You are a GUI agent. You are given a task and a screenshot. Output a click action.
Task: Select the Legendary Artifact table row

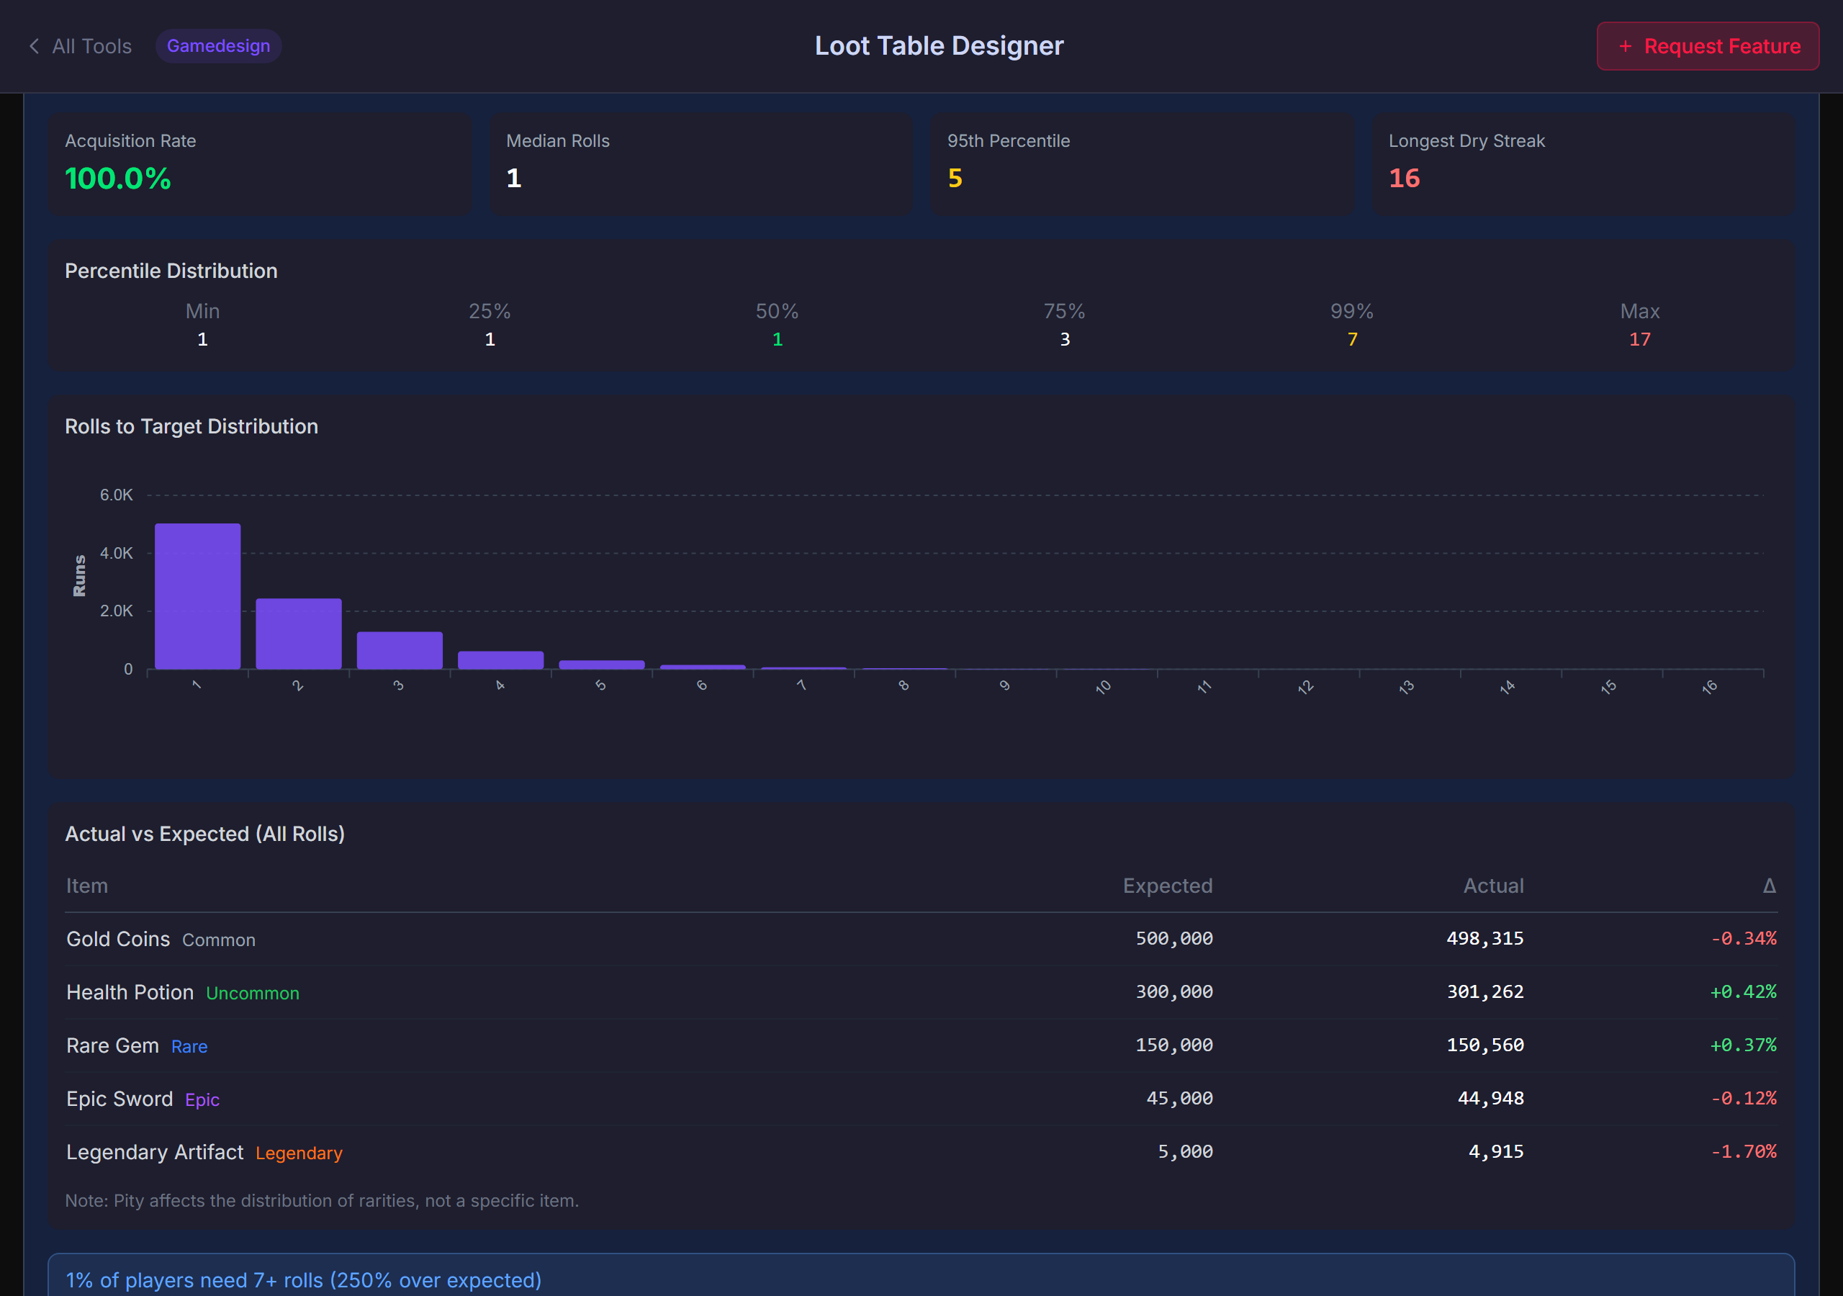pyautogui.click(x=921, y=1151)
